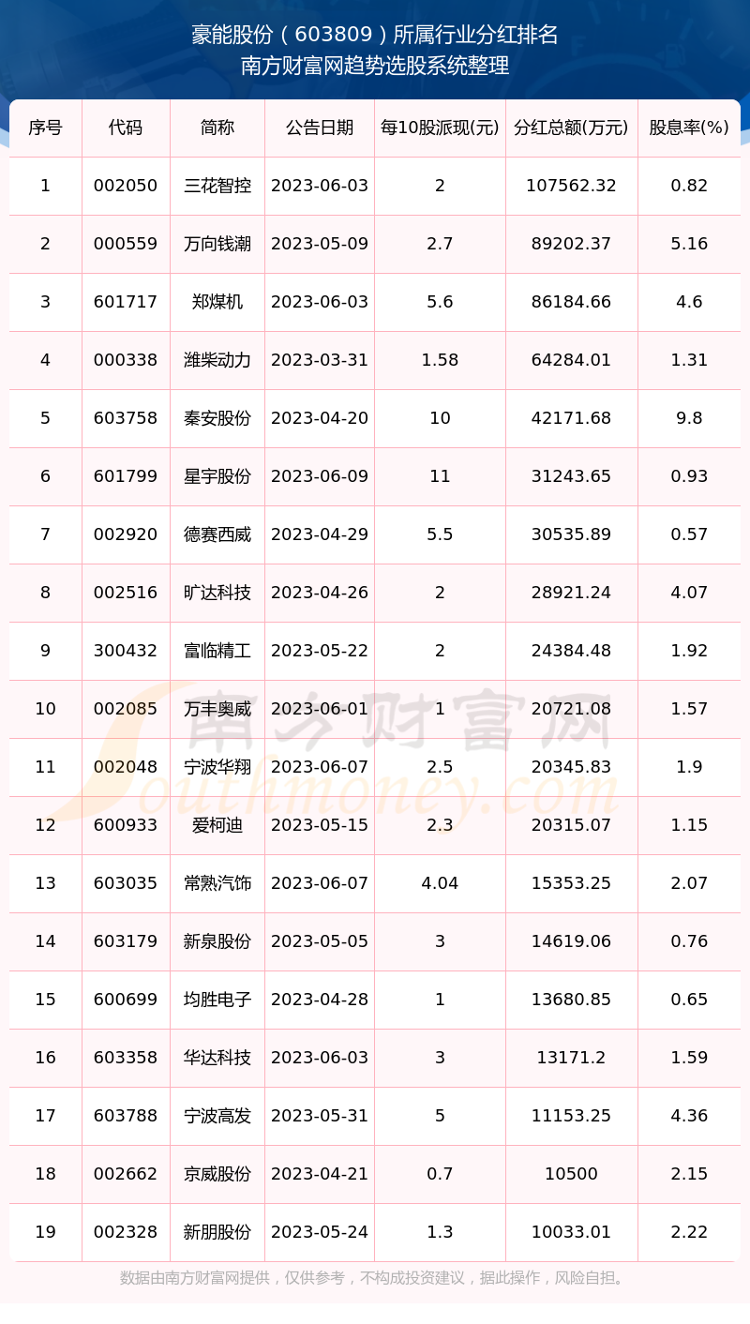Click total dividend 30535.89
750x1324 pixels.
pos(571,534)
